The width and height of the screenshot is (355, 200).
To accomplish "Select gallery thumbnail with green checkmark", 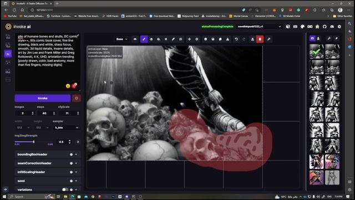I will point(317,52).
